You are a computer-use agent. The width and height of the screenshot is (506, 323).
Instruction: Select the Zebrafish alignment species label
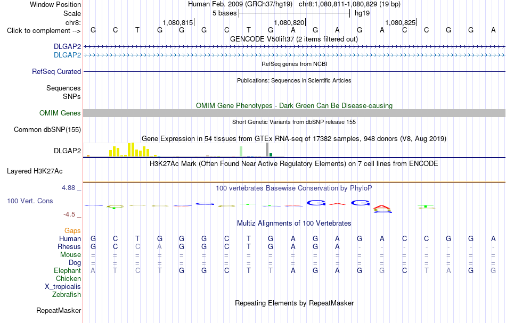pyautogui.click(x=67, y=295)
